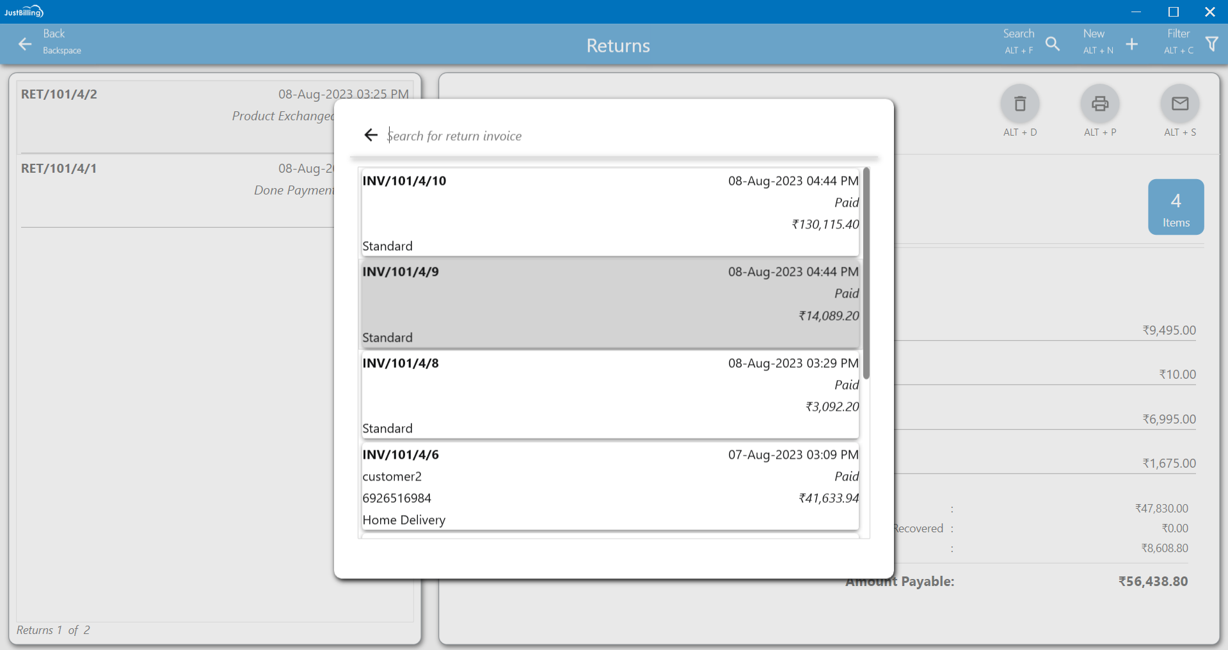
Task: Click the invoice list scrollbar
Action: pyautogui.click(x=866, y=274)
